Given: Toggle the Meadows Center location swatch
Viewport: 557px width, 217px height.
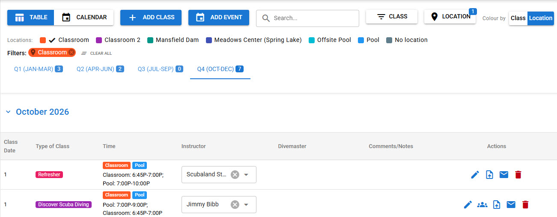Looking at the screenshot, I should click(209, 40).
